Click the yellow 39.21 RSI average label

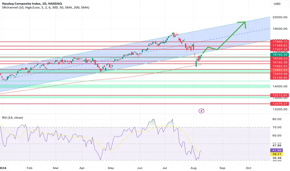coord(277,154)
